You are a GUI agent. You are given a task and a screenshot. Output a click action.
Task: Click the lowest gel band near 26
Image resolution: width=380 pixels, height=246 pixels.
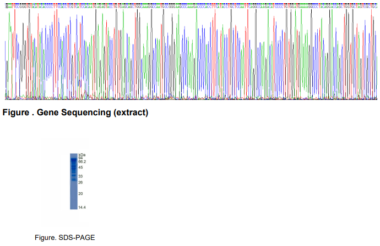pyautogui.click(x=74, y=180)
